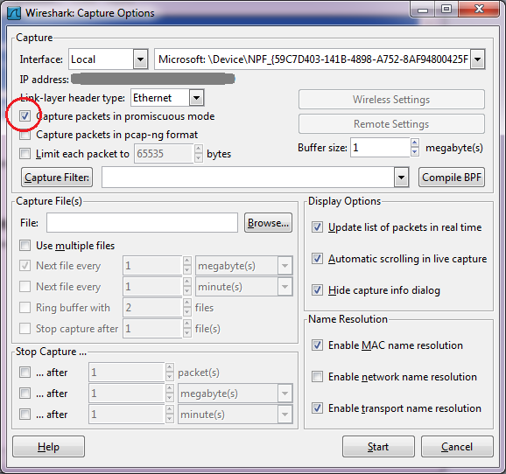The width and height of the screenshot is (506, 474).
Task: Click the Capture Filter button
Action: point(57,178)
